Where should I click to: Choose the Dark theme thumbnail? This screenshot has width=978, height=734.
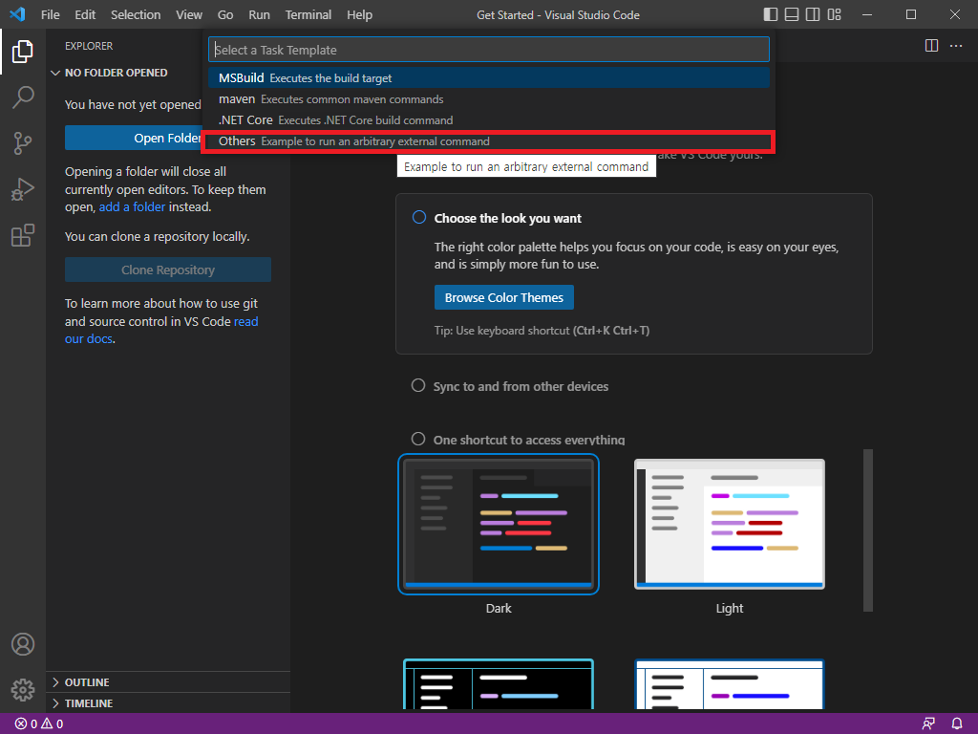tap(499, 525)
